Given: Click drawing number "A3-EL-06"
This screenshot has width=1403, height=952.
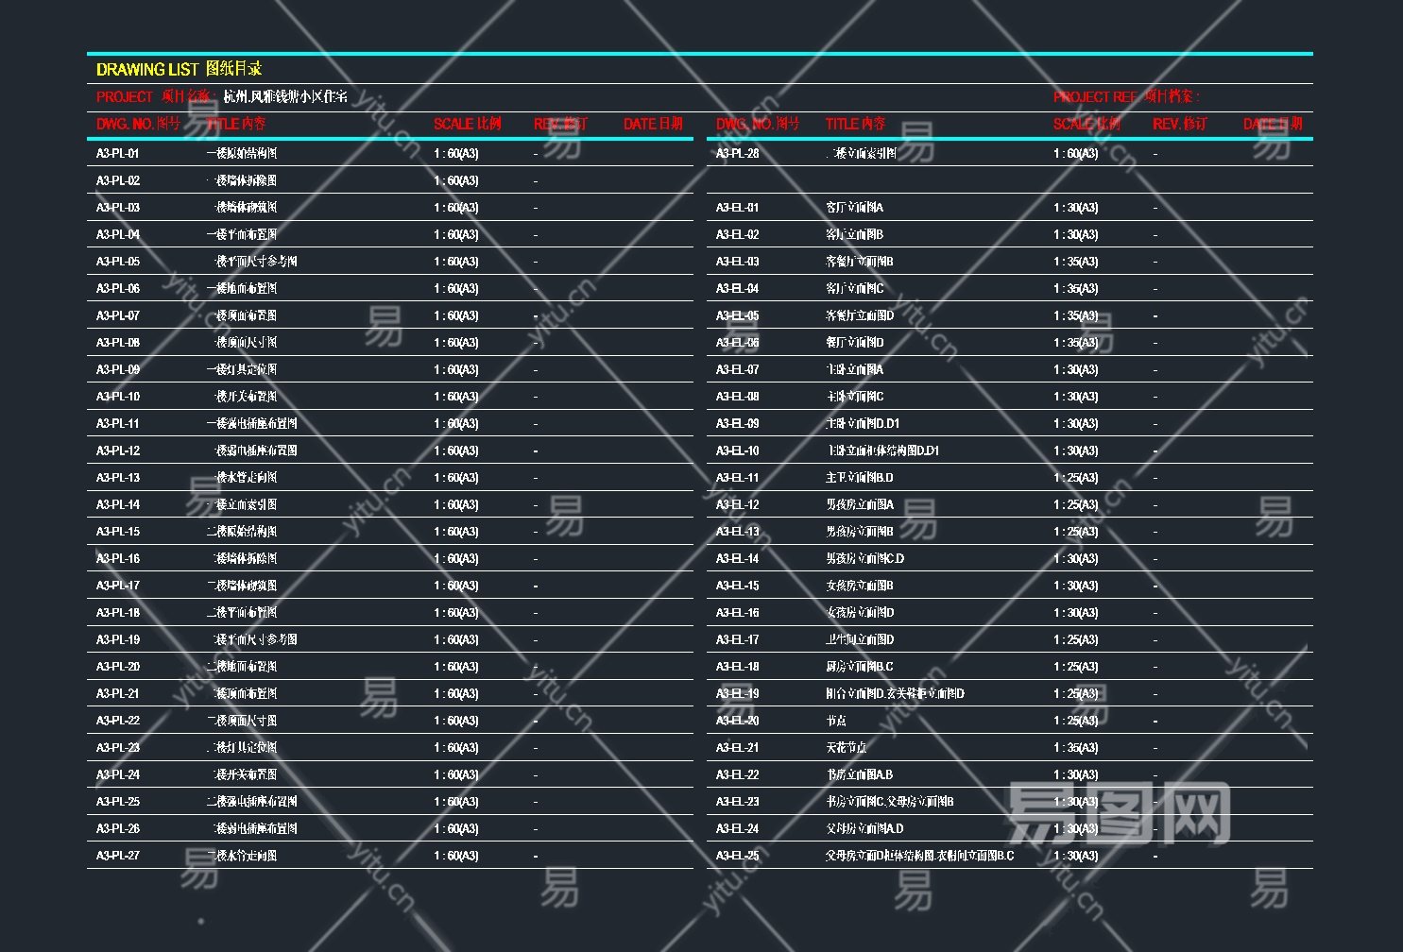Looking at the screenshot, I should (x=738, y=343).
